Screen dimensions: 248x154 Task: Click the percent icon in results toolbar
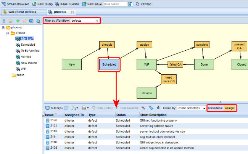[x=143, y=108]
